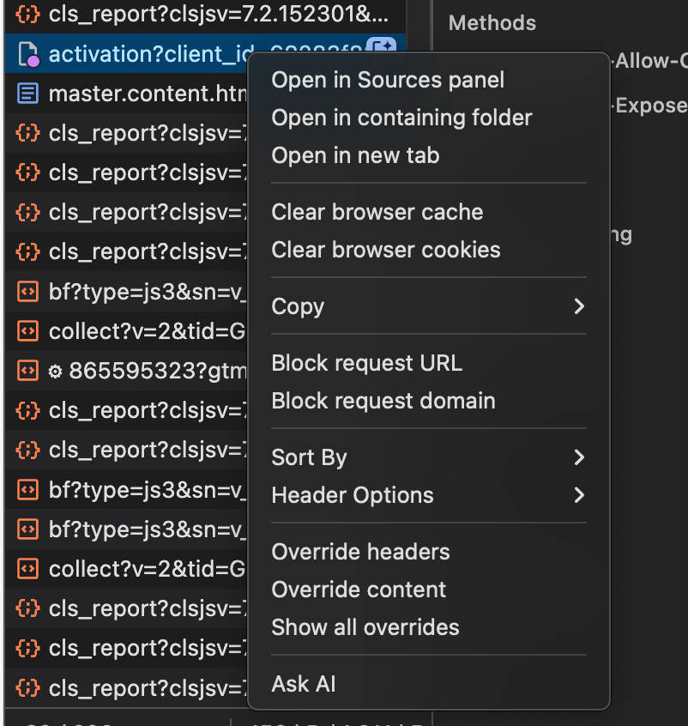Select Block request domain option
688x726 pixels.
pos(383,401)
